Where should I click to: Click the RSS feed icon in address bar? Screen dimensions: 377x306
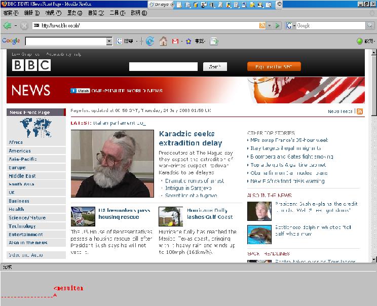point(262,25)
